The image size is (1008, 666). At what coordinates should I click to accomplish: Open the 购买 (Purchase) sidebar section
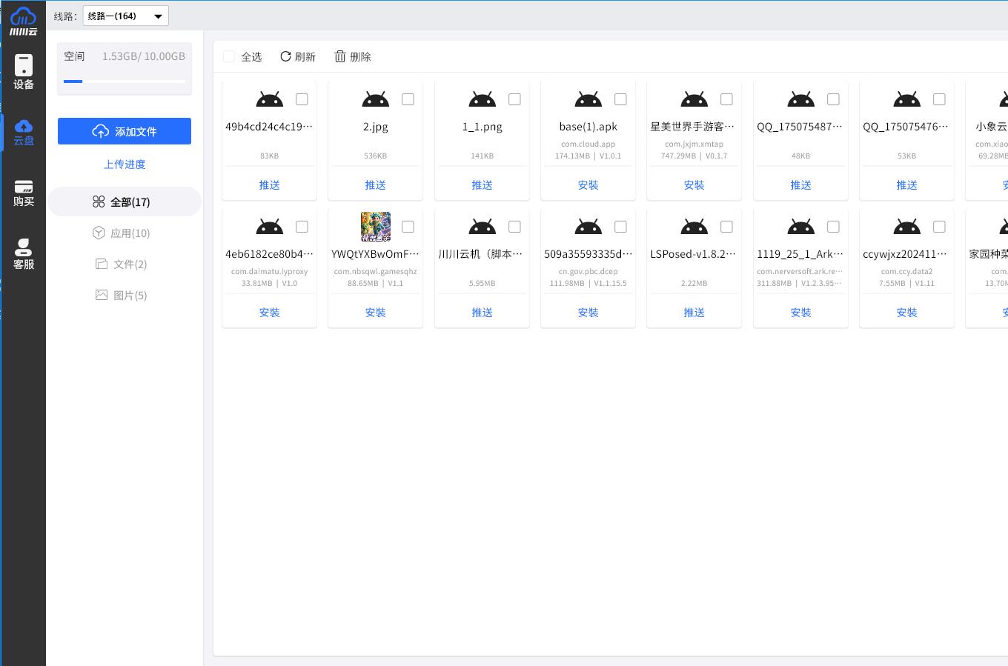pyautogui.click(x=24, y=193)
